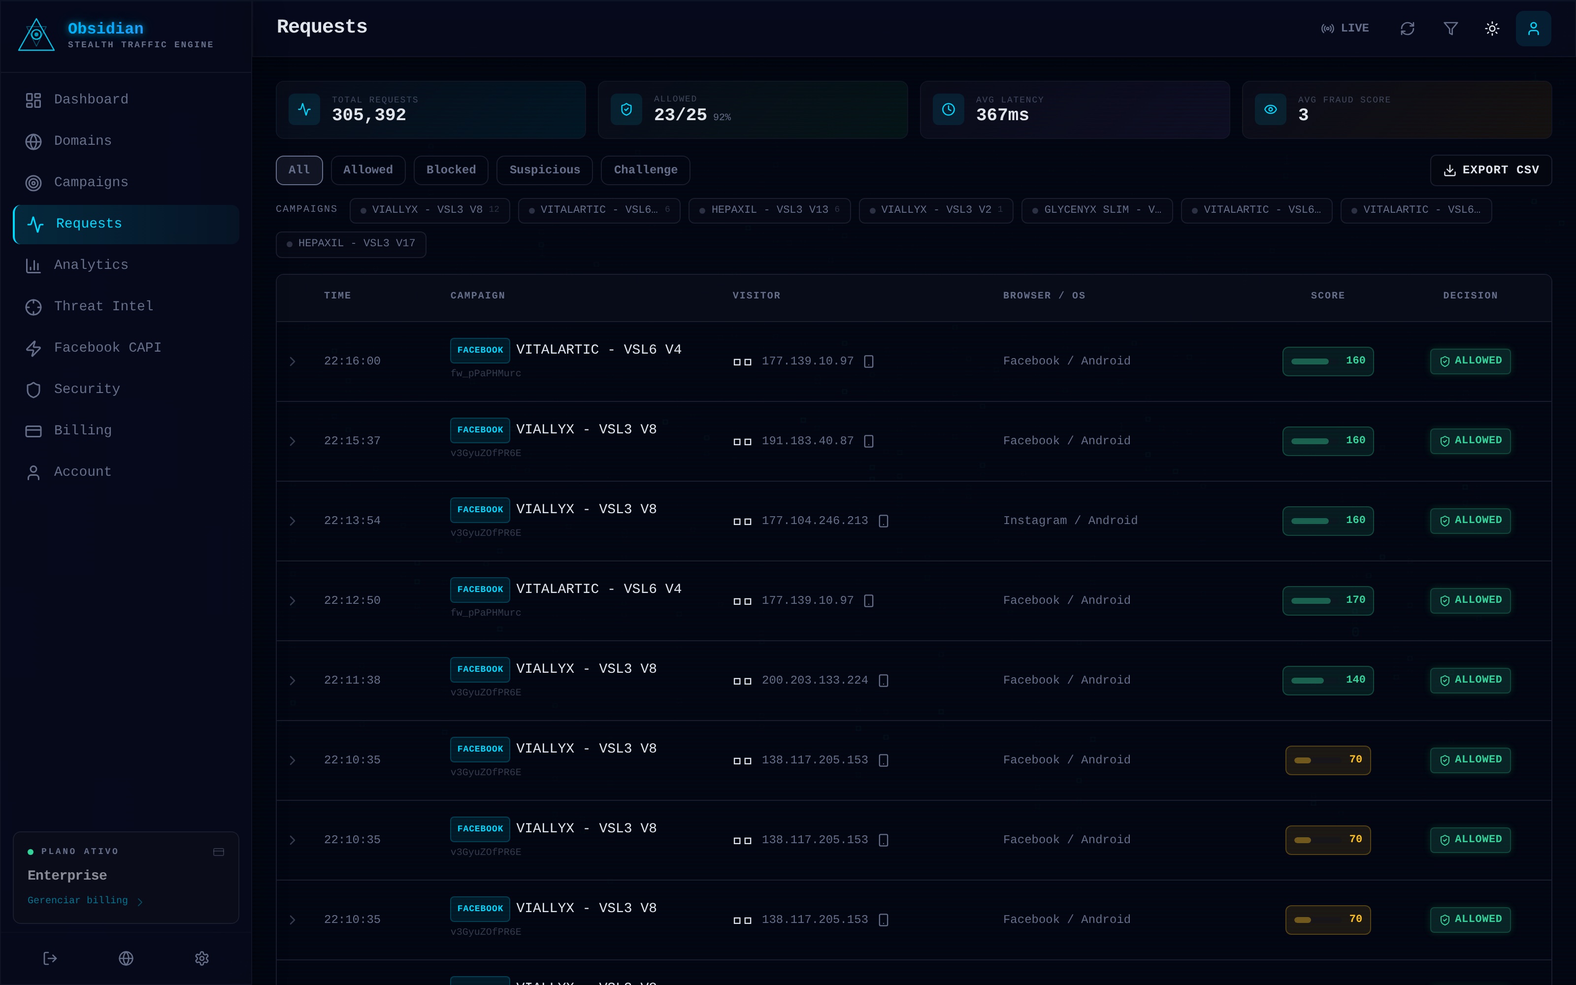Click the card icon in Plano Ativo box
This screenshot has height=985, width=1576.
click(219, 852)
